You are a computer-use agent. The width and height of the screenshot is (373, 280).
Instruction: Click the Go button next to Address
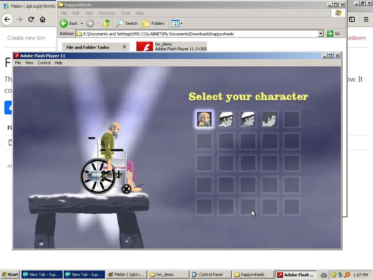pos(334,34)
